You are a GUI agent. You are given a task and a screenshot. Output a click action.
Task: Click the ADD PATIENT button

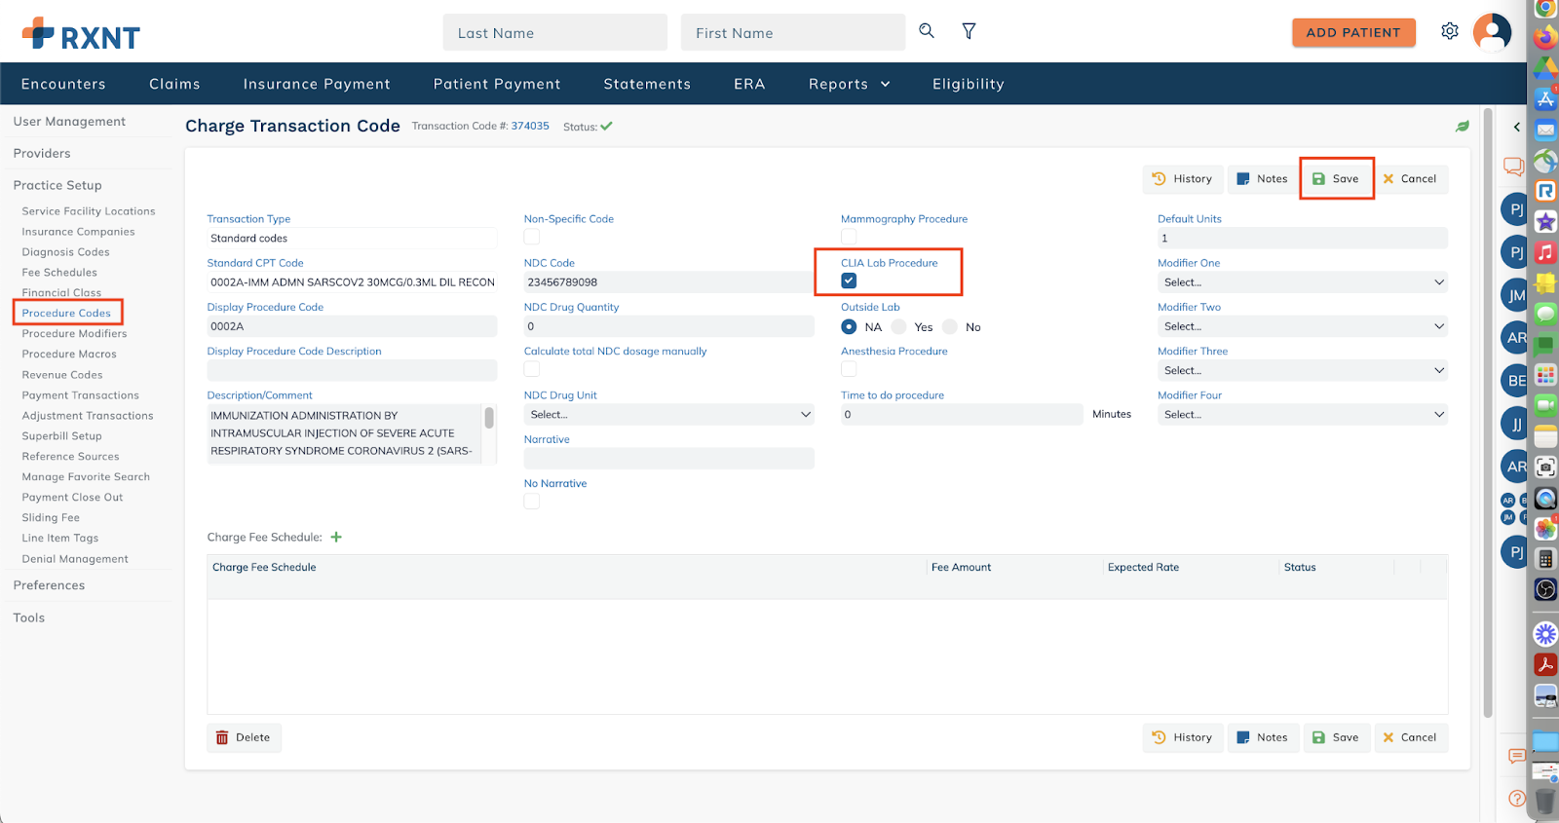(1353, 32)
